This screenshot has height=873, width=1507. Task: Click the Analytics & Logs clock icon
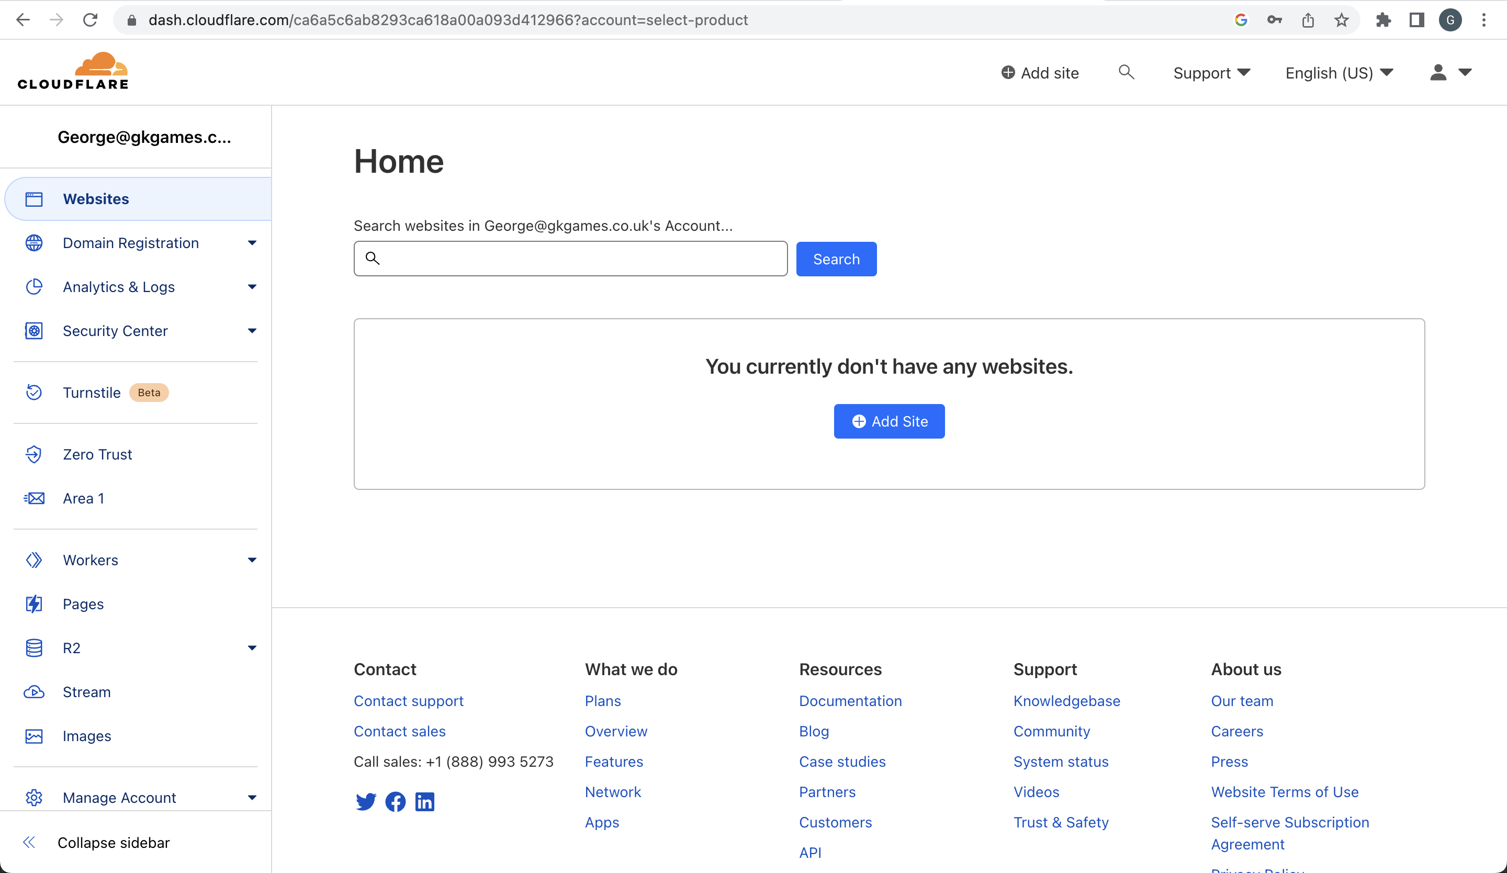[x=34, y=287]
